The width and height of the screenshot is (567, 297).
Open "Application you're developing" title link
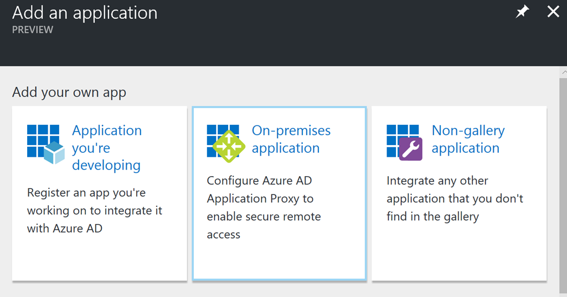point(107,148)
